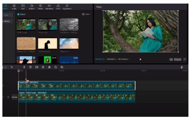The image size is (189, 118).
Task: Toggle mute on the main track
Action: 8,97
